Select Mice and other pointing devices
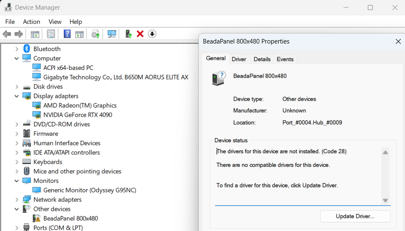 point(77,171)
